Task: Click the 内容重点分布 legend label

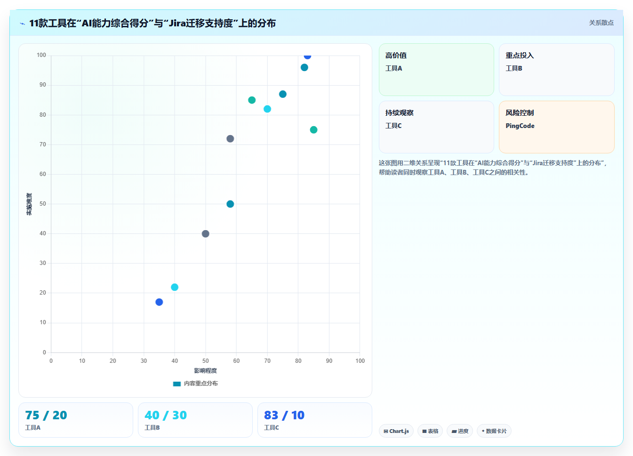Action: pyautogui.click(x=200, y=384)
